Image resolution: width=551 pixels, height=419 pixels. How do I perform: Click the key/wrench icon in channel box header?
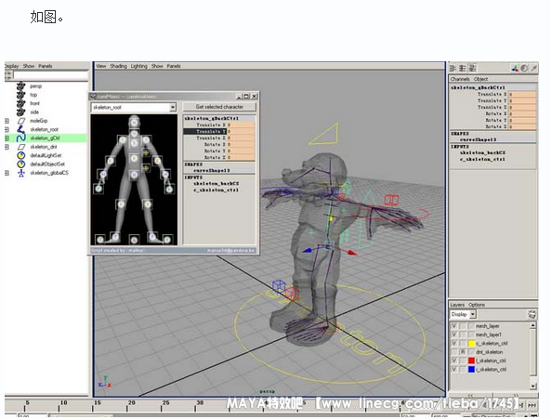click(x=533, y=68)
